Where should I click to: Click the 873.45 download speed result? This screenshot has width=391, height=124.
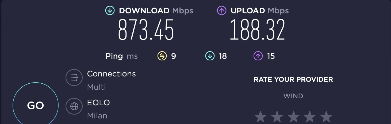[146, 30]
